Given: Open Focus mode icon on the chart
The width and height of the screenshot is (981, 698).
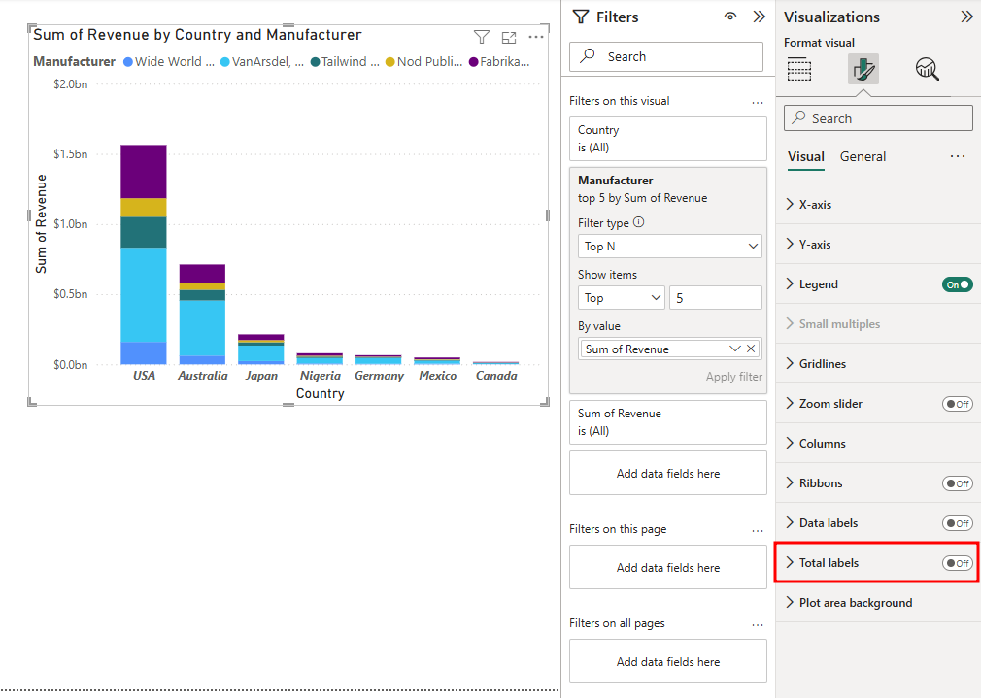Looking at the screenshot, I should [509, 37].
